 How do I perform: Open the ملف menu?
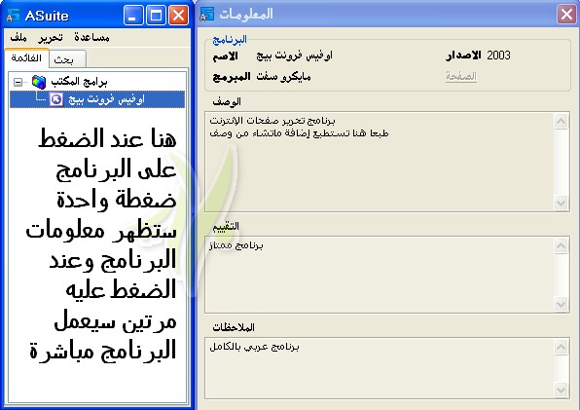point(18,37)
